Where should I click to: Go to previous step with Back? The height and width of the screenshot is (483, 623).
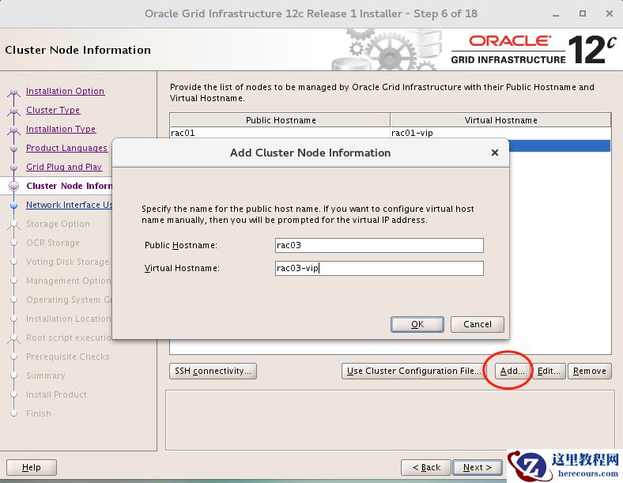click(426, 467)
